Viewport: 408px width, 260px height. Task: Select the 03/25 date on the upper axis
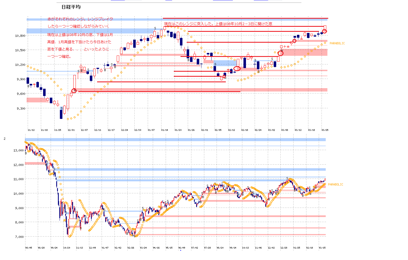tap(325, 130)
